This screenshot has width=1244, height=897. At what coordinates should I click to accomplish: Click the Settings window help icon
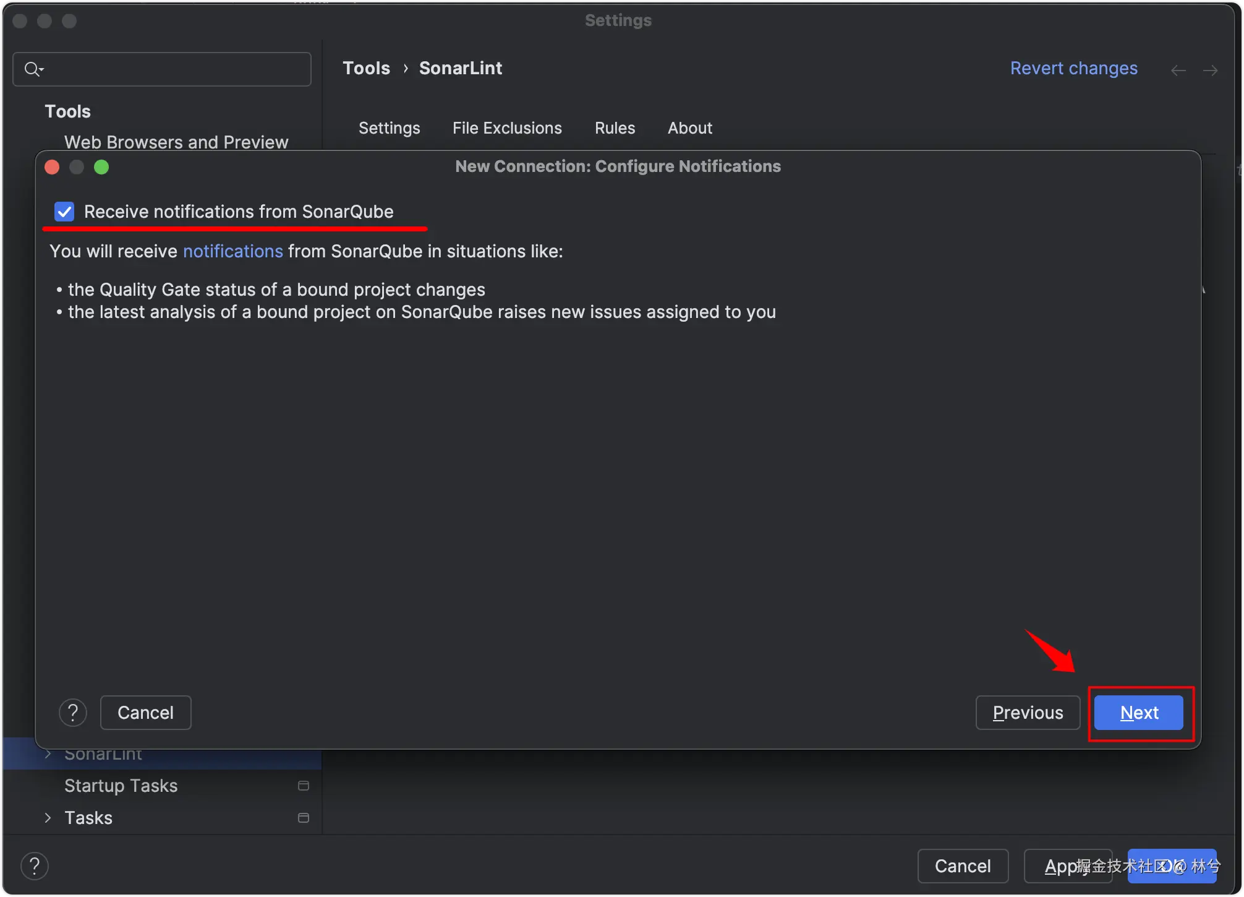coord(35,866)
